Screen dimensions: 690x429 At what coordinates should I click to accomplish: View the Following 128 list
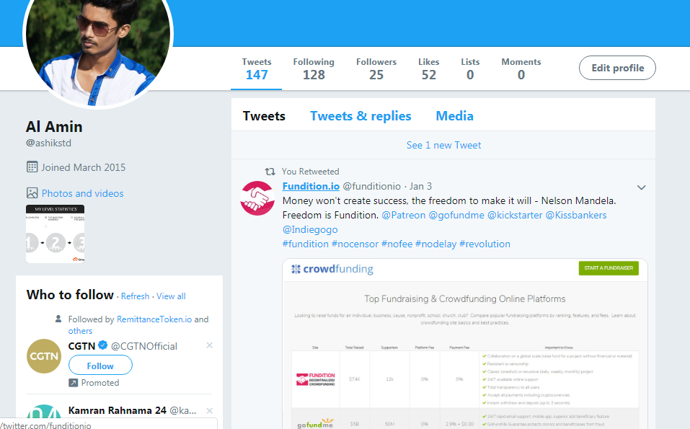click(314, 69)
